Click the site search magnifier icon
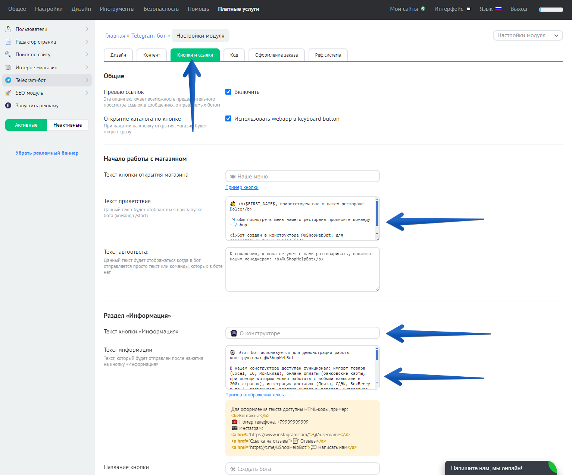This screenshot has width=572, height=475. point(8,54)
